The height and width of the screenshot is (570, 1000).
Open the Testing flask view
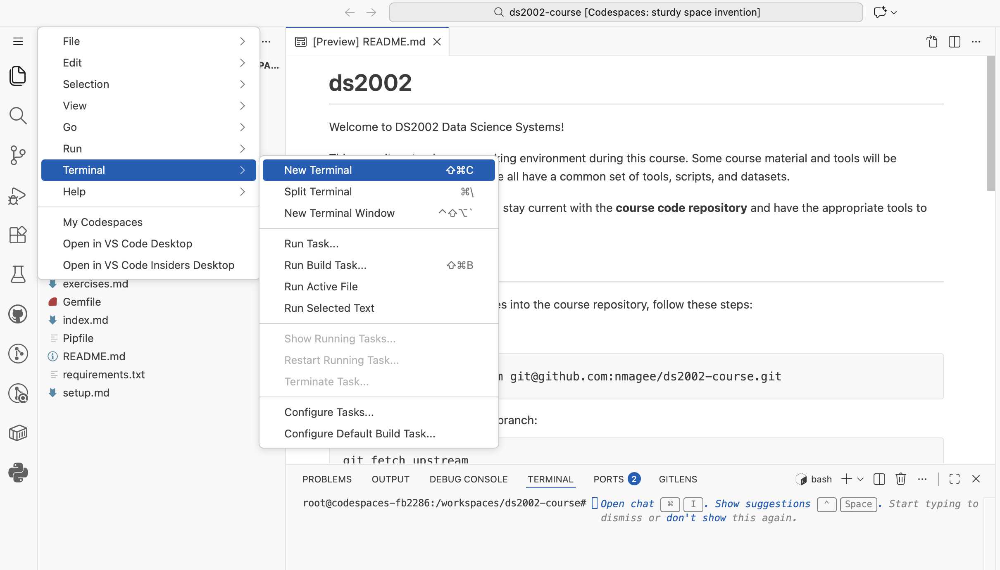point(18,274)
